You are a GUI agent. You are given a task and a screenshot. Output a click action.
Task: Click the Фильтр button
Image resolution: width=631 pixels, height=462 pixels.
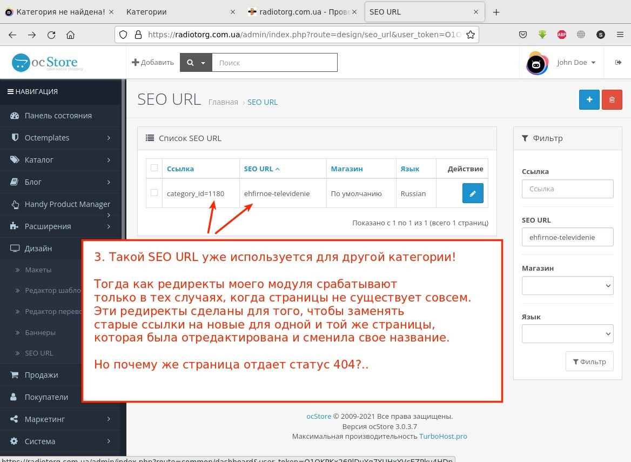coord(589,361)
